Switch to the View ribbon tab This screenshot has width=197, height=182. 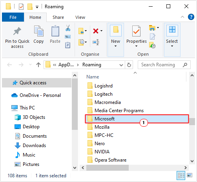(x=80, y=17)
